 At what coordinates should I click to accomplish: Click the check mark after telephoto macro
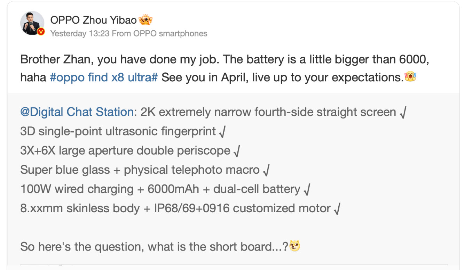(266, 170)
